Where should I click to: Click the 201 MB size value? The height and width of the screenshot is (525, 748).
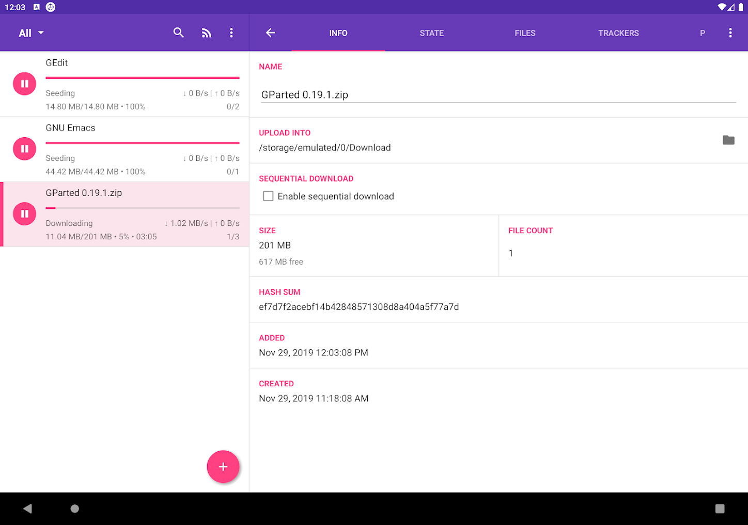coord(275,245)
